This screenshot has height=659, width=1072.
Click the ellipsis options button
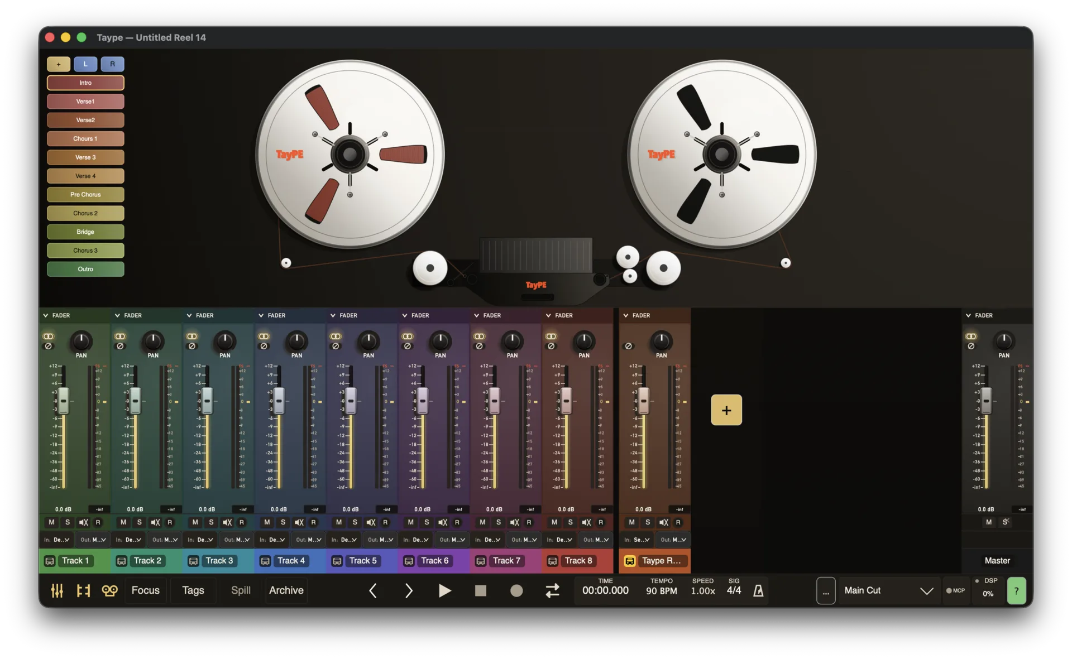point(826,590)
